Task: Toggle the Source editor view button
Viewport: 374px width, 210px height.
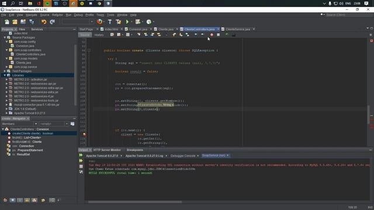Action: coord(85,35)
